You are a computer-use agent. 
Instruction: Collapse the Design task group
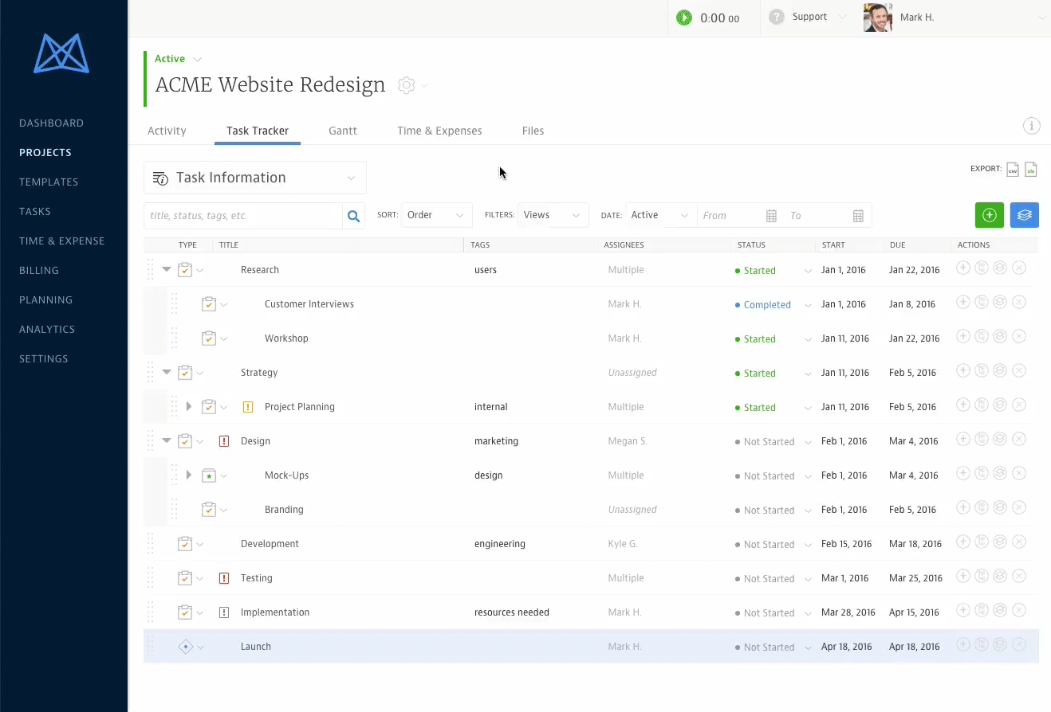[167, 441]
